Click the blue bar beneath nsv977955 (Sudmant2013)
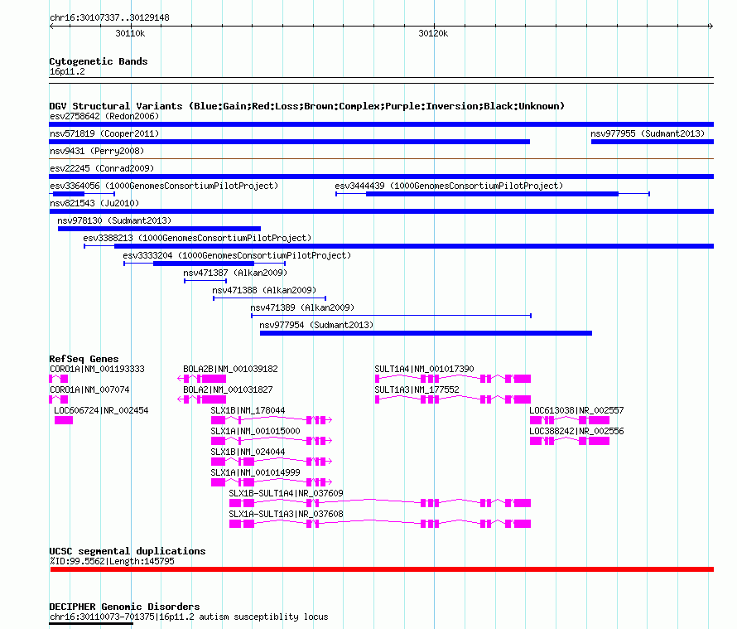This screenshot has width=737, height=629. point(653,142)
